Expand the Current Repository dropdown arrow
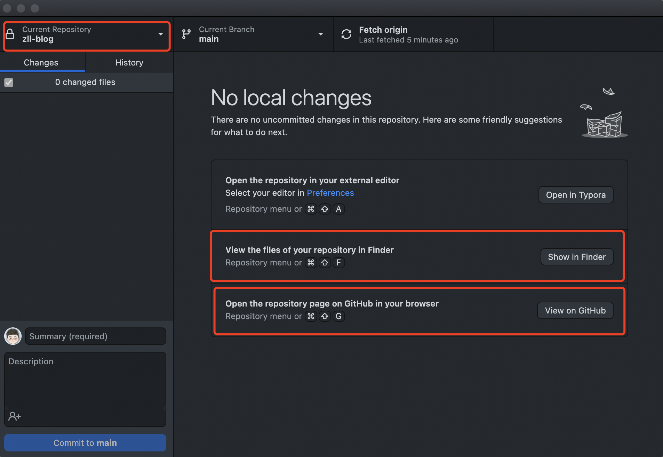663x457 pixels. [161, 34]
